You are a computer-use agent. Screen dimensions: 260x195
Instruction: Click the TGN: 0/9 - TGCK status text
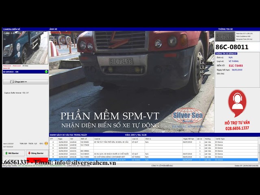28,143
